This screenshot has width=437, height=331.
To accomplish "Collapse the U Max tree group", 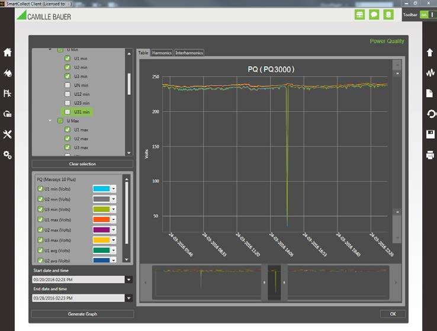I will point(50,121).
